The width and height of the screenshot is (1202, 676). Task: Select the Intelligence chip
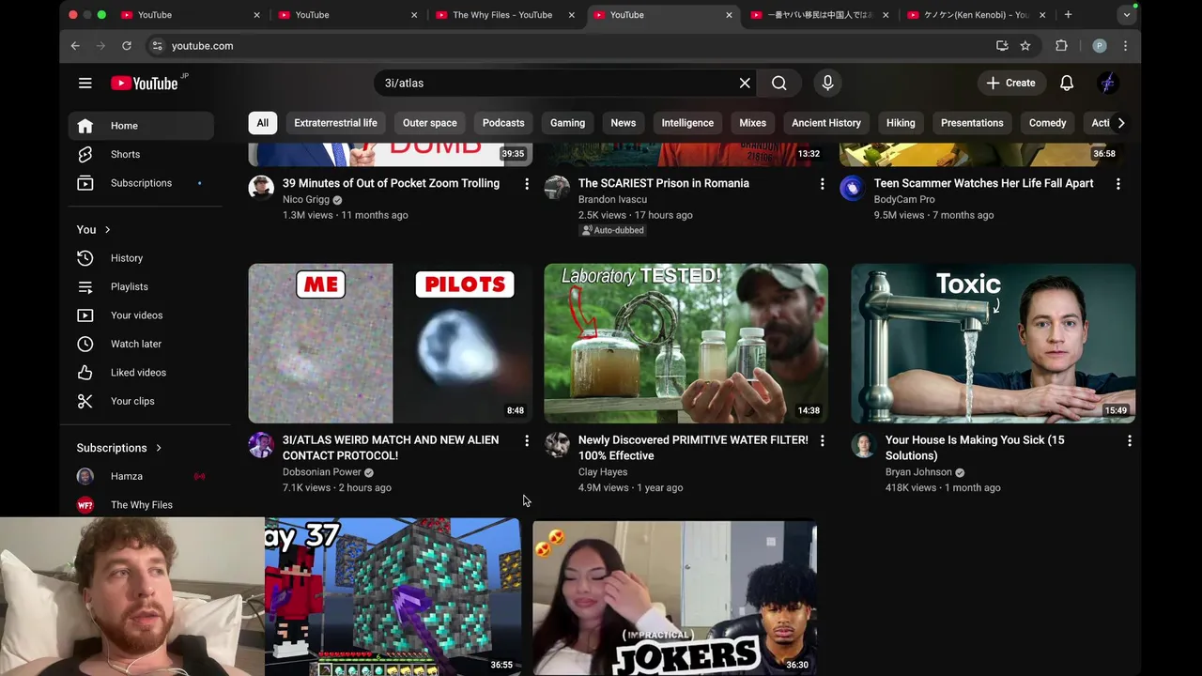tap(687, 123)
